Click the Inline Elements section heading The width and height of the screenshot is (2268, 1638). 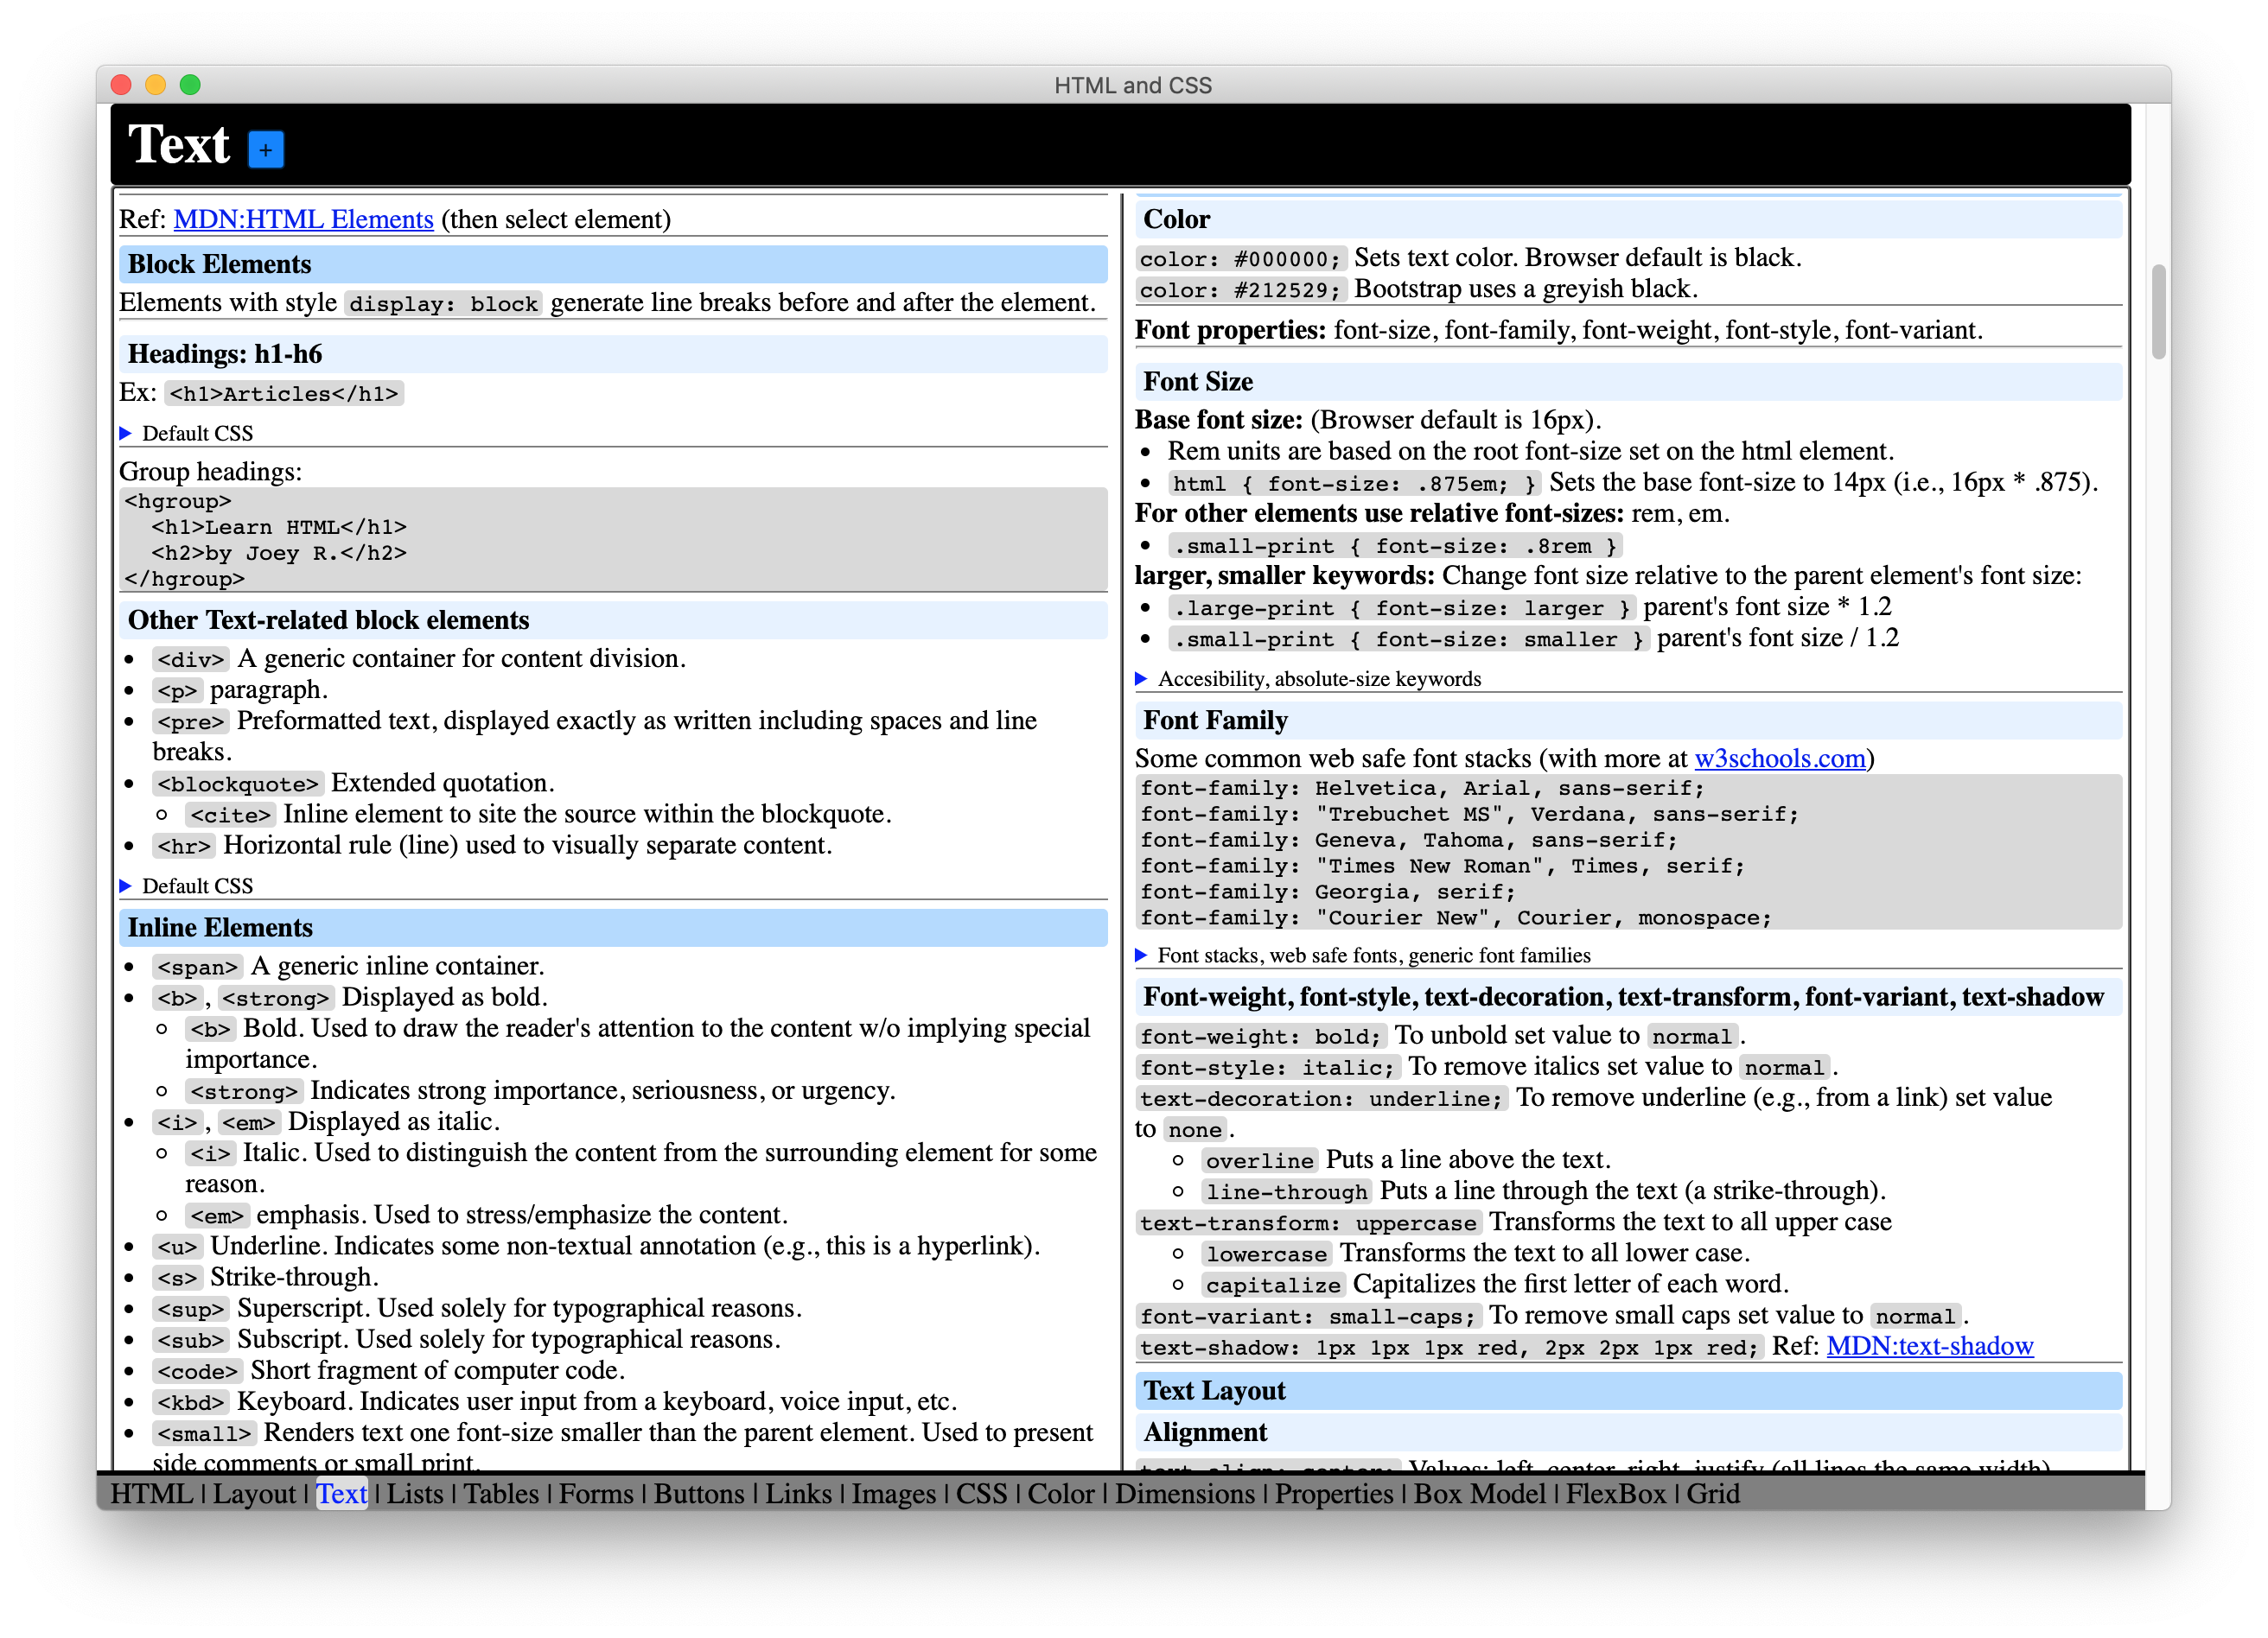(613, 928)
